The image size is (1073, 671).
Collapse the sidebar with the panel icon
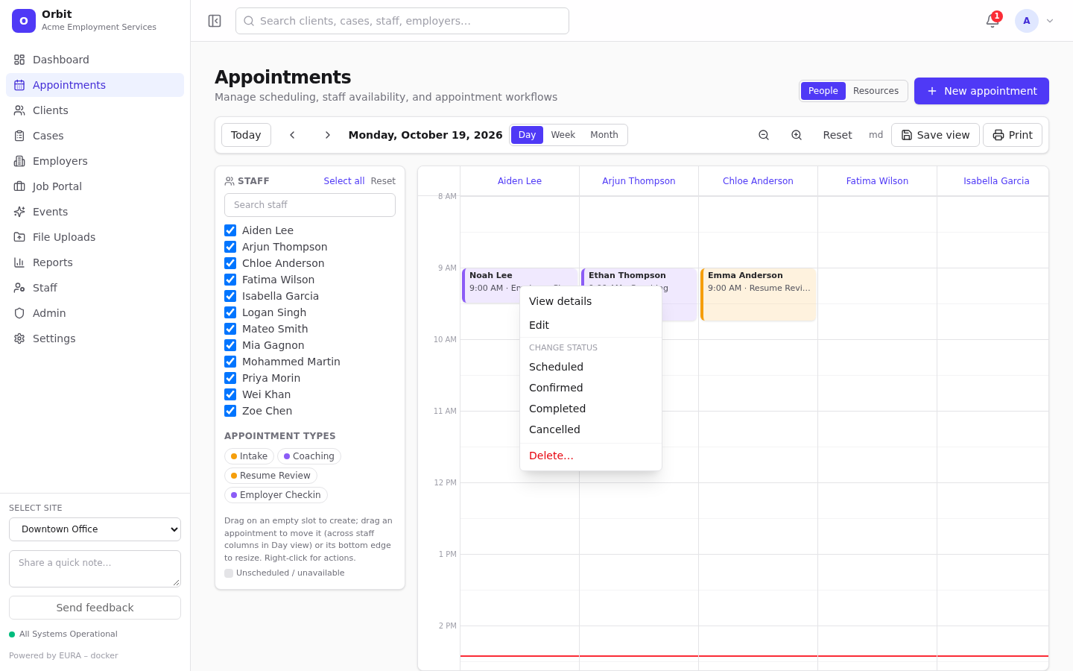[x=215, y=21]
